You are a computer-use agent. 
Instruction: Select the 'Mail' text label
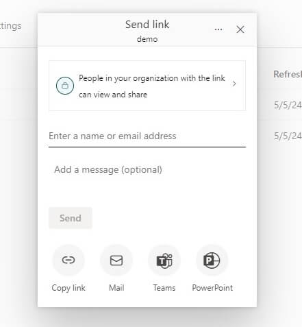tap(116, 288)
